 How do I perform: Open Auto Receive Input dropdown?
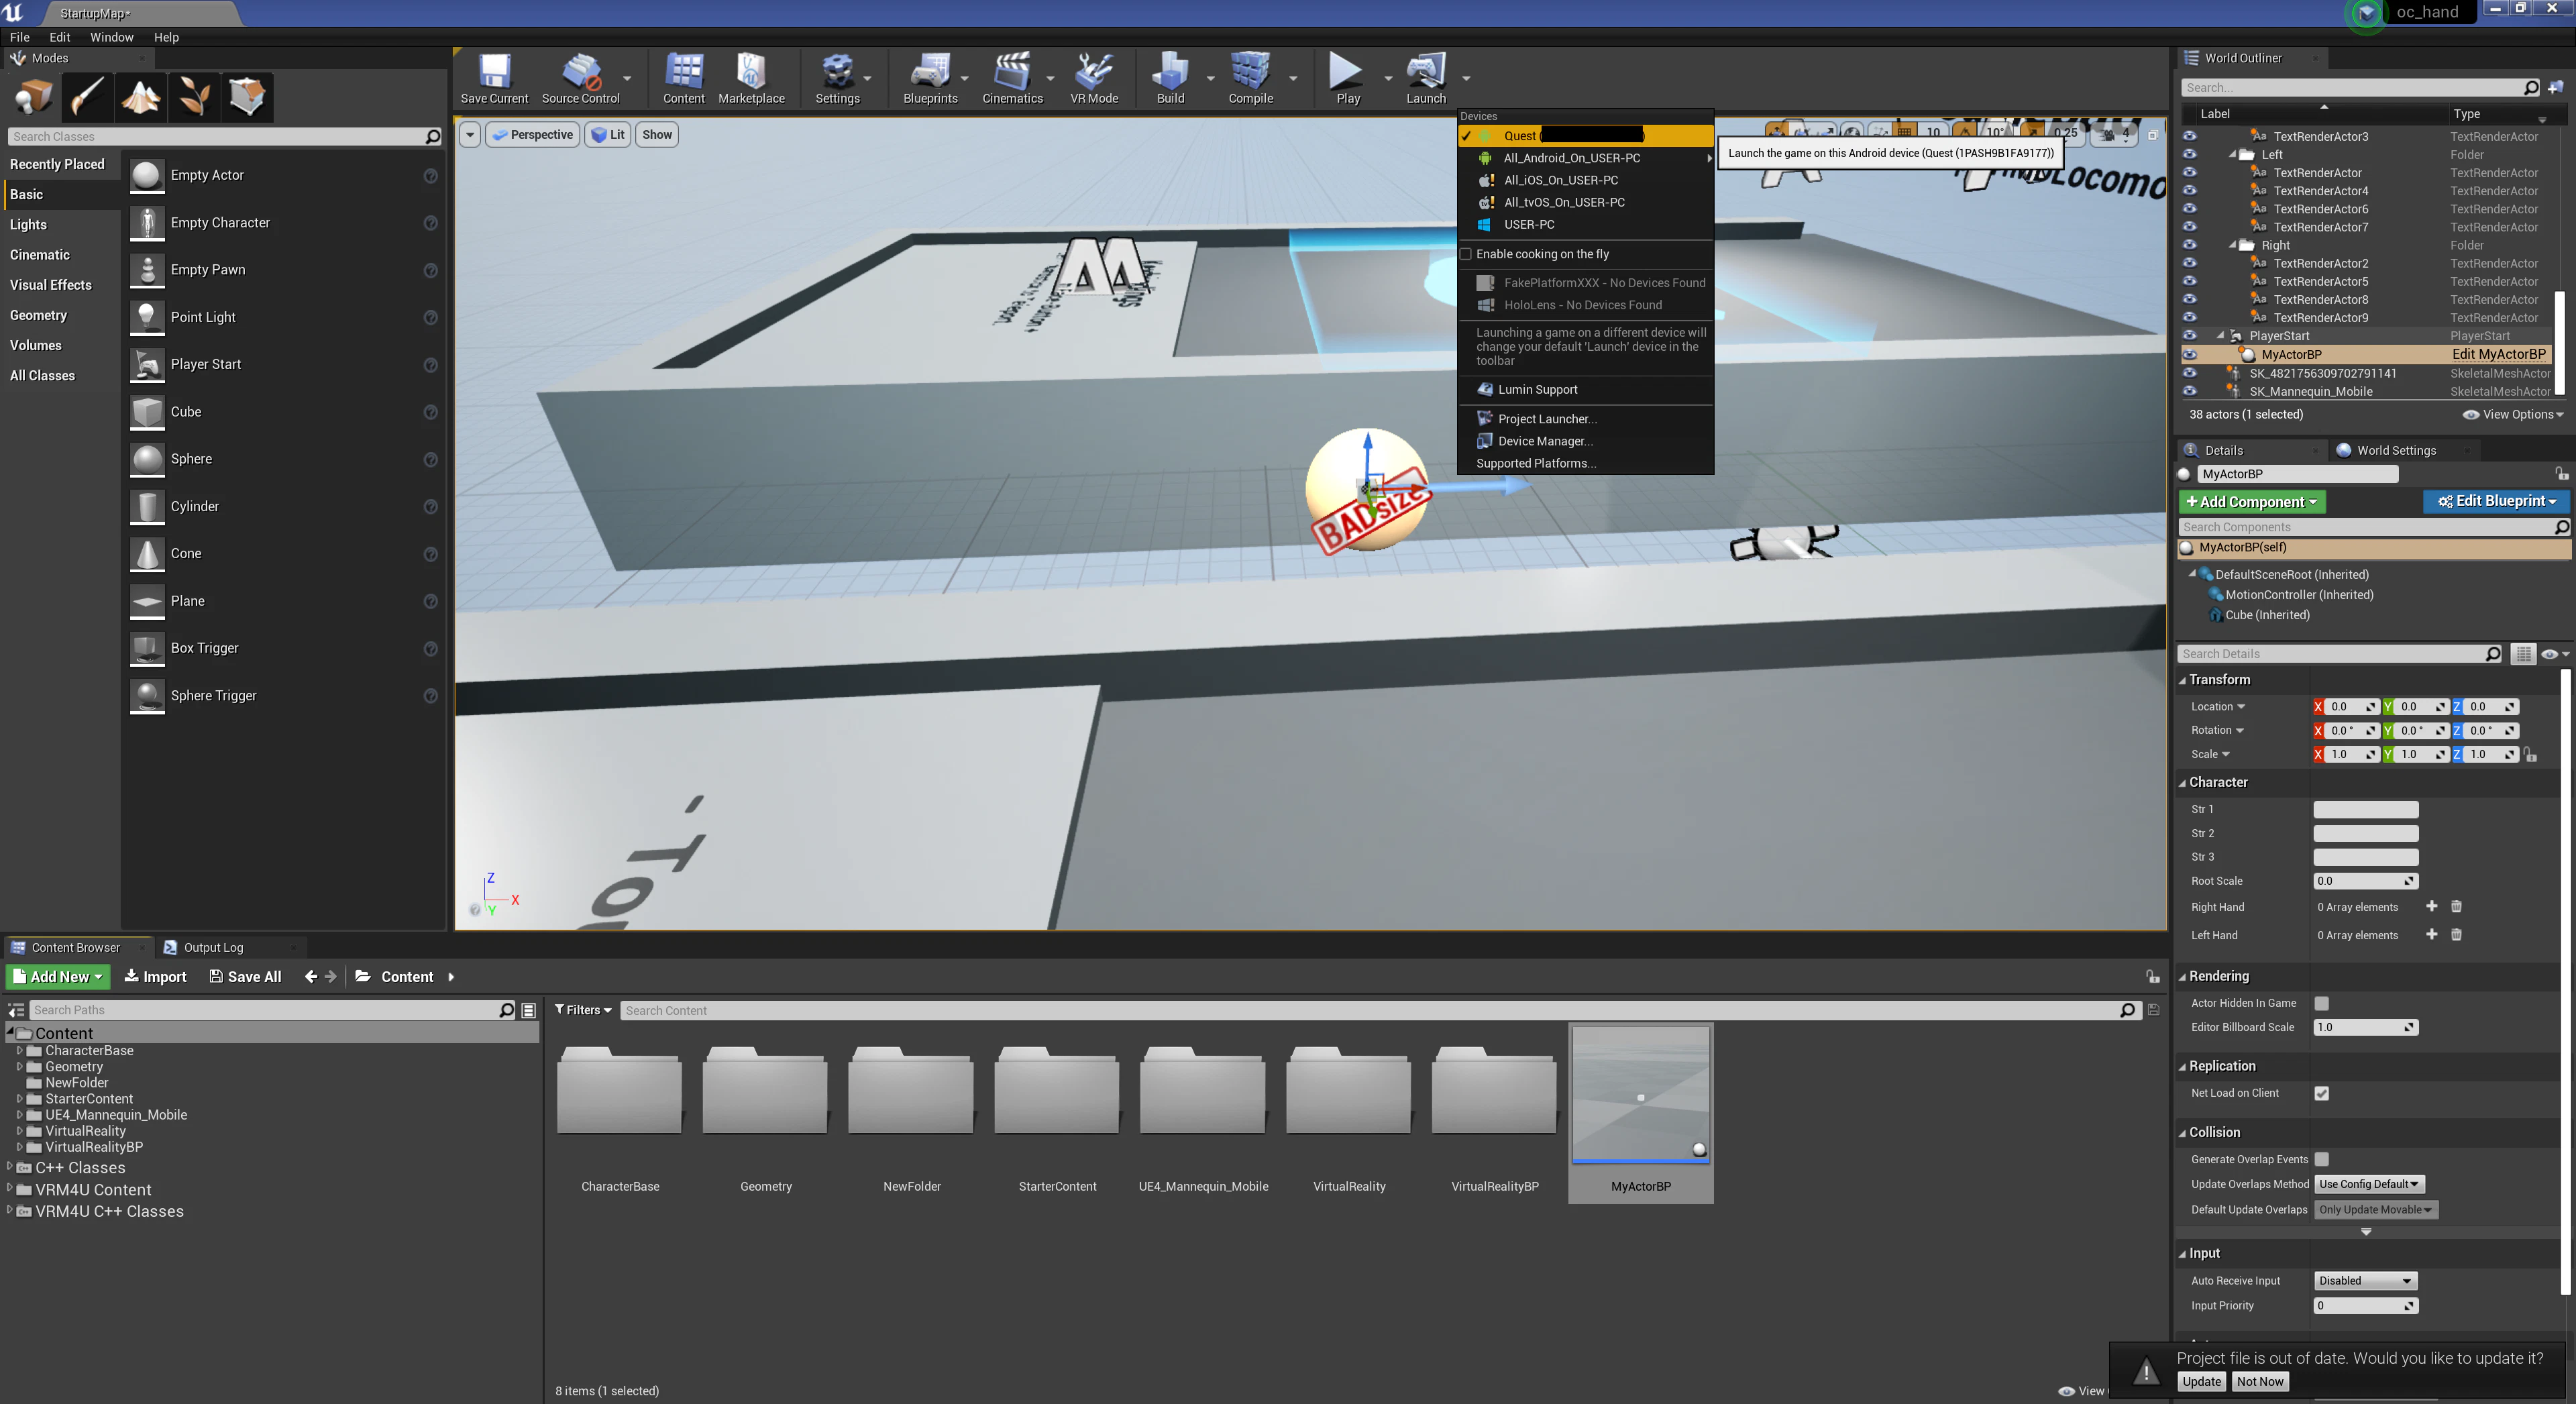[2365, 1281]
